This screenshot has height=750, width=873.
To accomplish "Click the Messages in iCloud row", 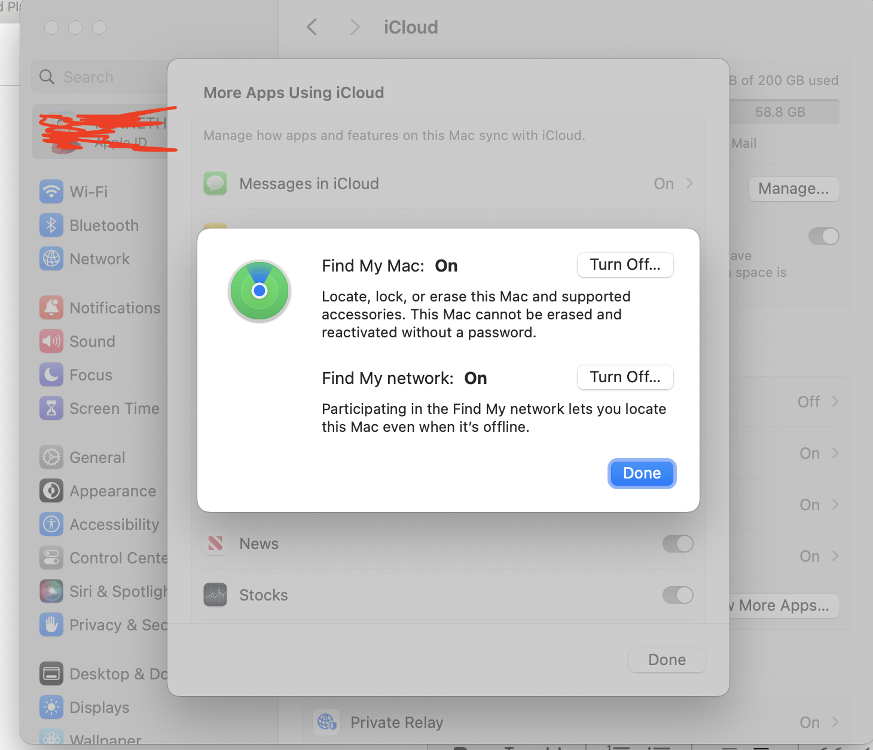I will click(x=448, y=184).
